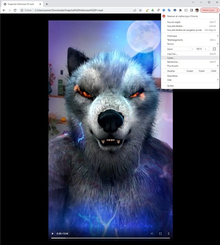
Task: Select Rechercher... from the Chrome menu
Action: click(191, 62)
